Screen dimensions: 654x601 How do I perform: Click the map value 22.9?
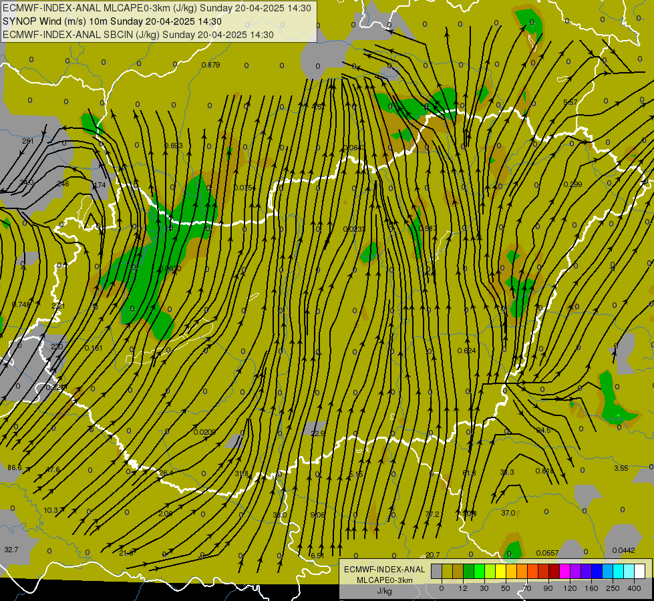pos(318,433)
